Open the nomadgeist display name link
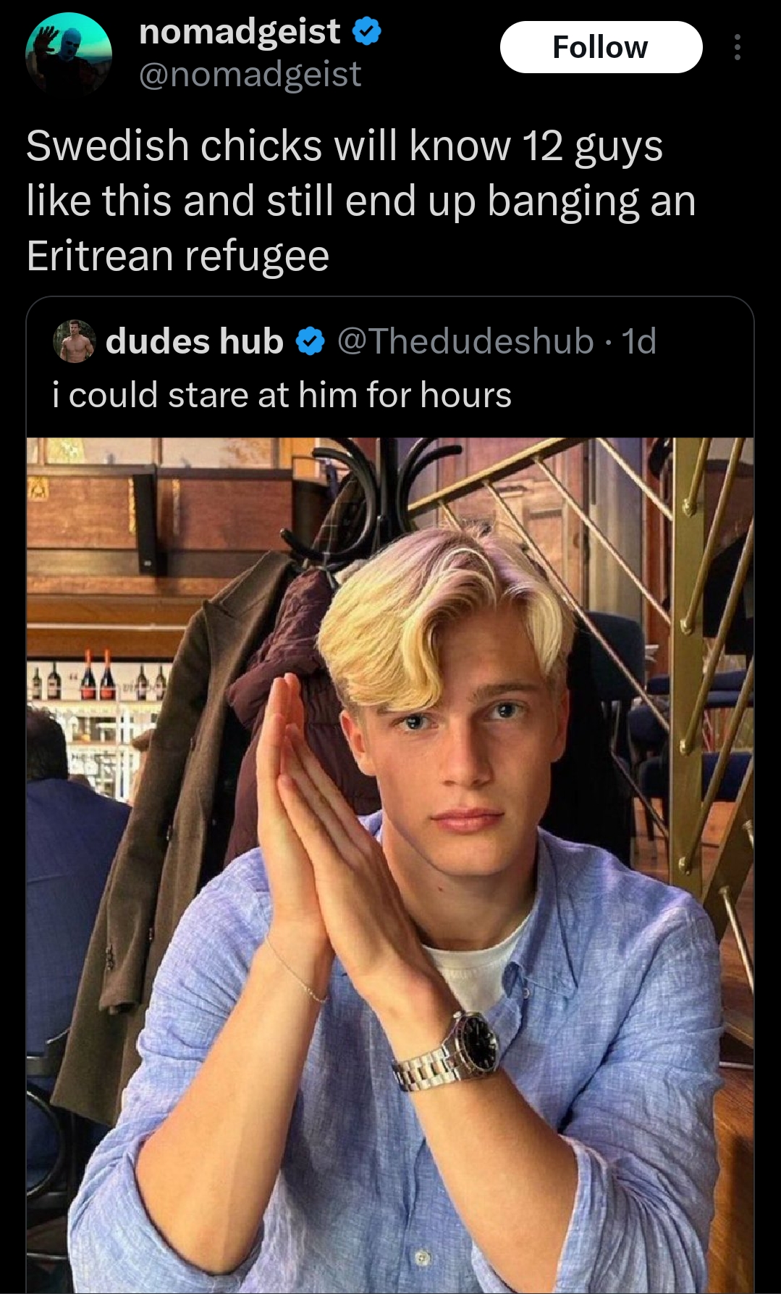Viewport: 781px width, 1294px height. coord(240,32)
